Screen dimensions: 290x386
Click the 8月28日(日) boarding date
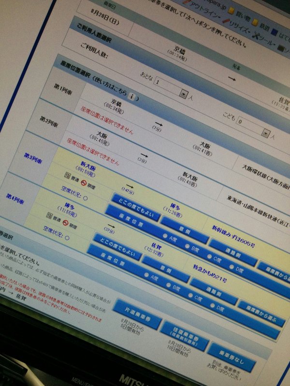click(x=105, y=17)
